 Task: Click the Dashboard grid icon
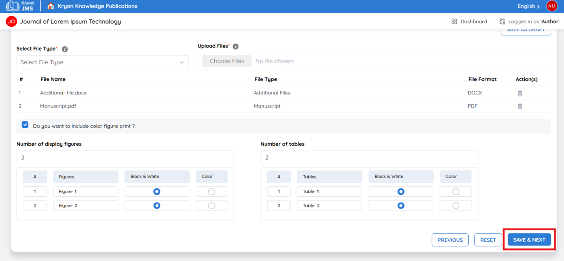click(454, 22)
